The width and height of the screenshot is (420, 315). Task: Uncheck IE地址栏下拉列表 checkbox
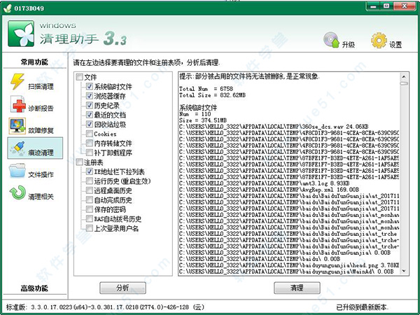click(90, 171)
